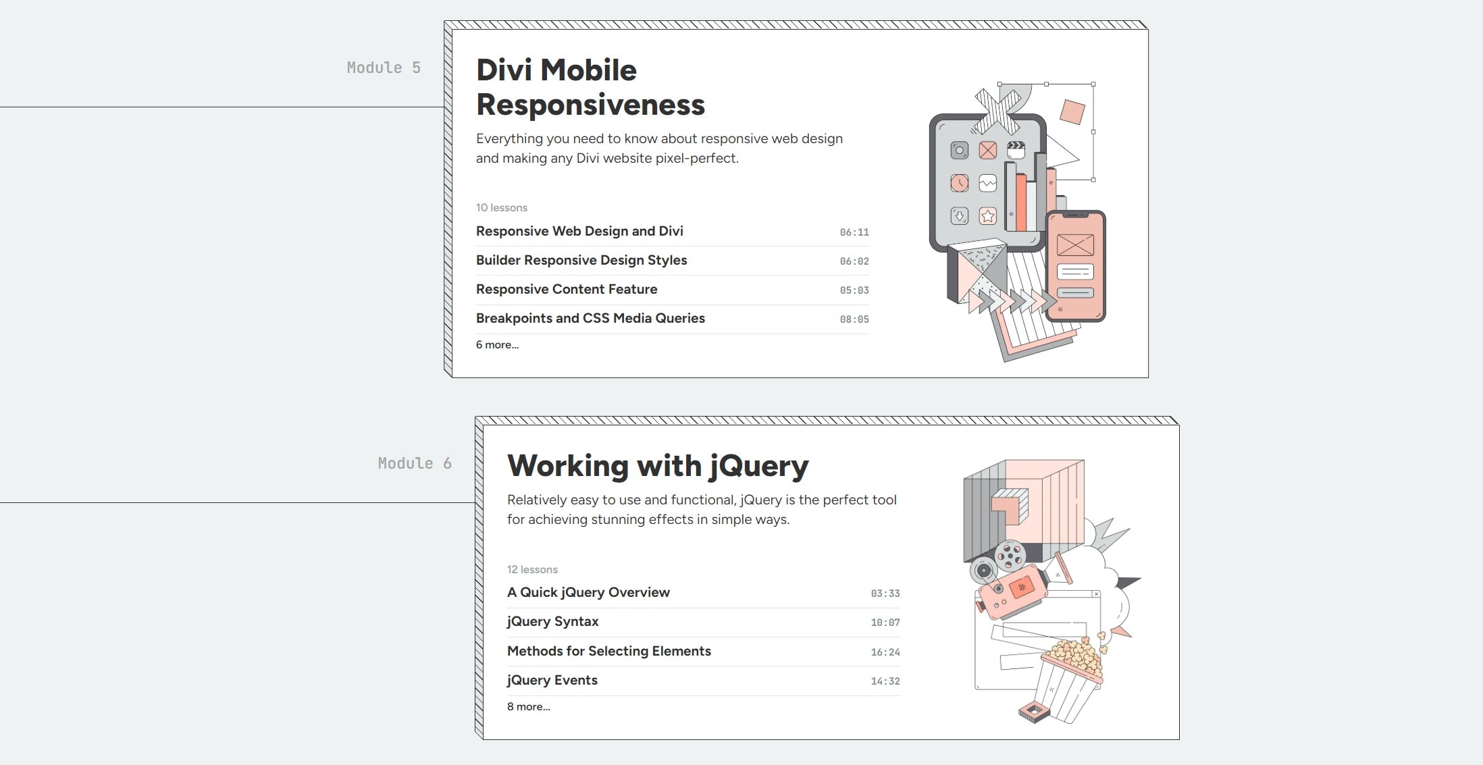Open lesson Builder Responsive Design Styles
The image size is (1483, 765).
point(581,260)
